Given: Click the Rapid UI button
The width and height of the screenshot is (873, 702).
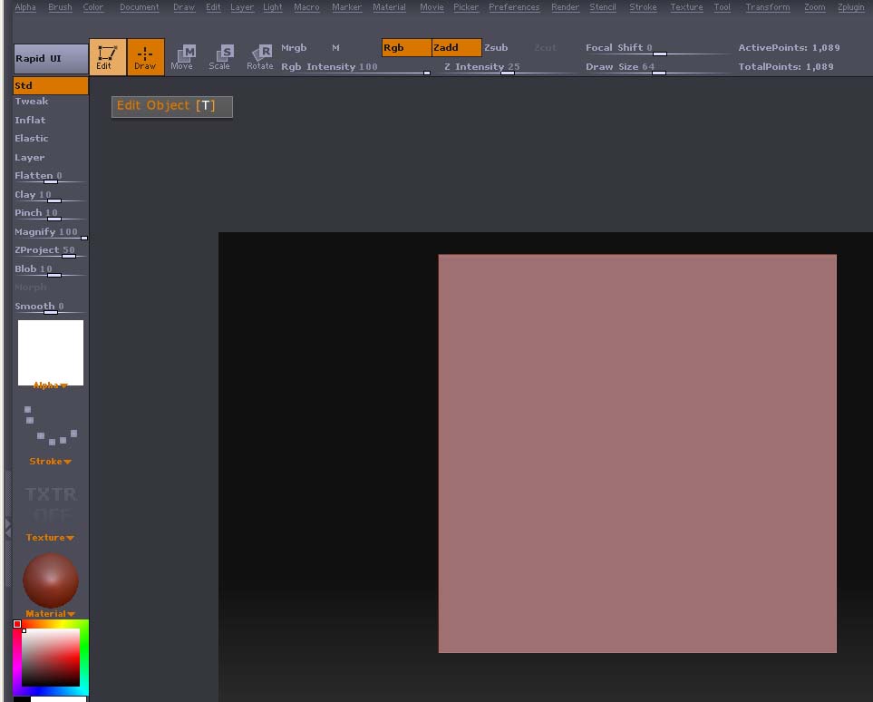Looking at the screenshot, I should pos(51,59).
